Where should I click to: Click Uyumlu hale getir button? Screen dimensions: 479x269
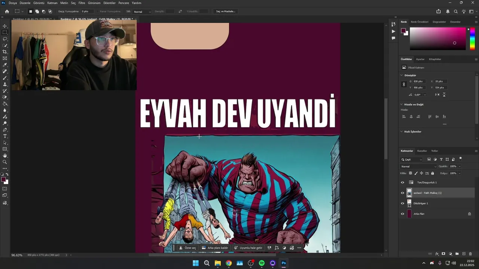click(x=248, y=248)
